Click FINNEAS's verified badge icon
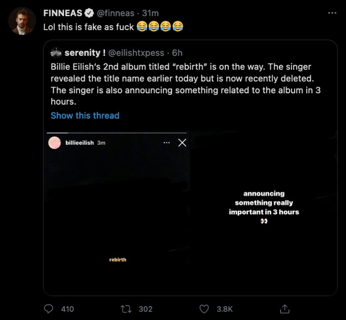This screenshot has width=346, height=320. tap(90, 14)
